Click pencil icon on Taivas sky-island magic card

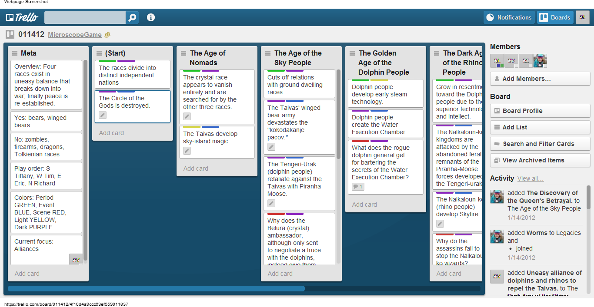click(187, 151)
